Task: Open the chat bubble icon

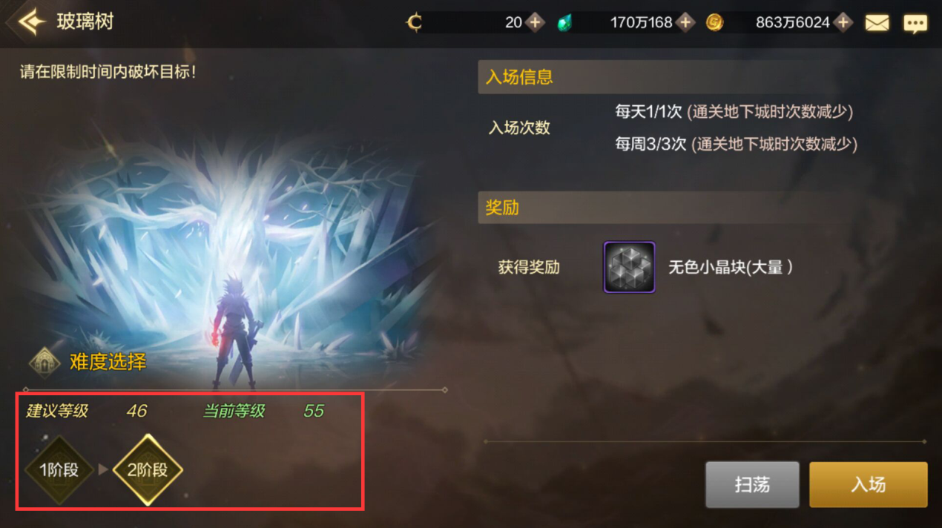Action: click(x=915, y=23)
